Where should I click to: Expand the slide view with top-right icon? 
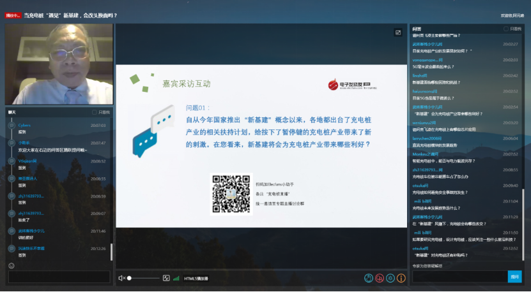[x=398, y=33]
